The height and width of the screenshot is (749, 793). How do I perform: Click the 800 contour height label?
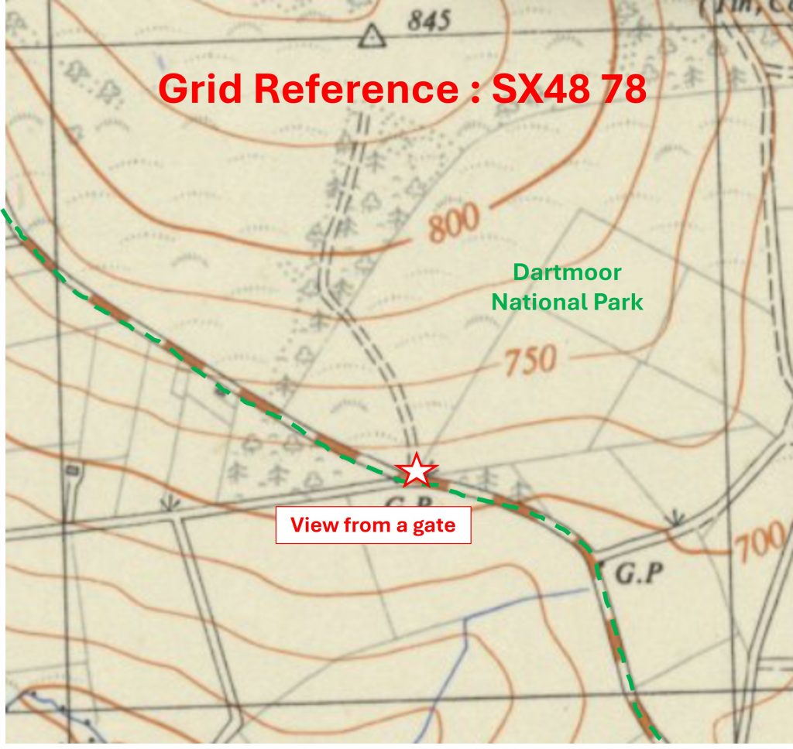(x=454, y=222)
